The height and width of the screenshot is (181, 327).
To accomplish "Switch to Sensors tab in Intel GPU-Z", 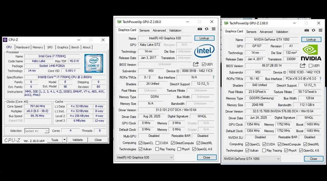I will pyautogui.click(x=144, y=30).
